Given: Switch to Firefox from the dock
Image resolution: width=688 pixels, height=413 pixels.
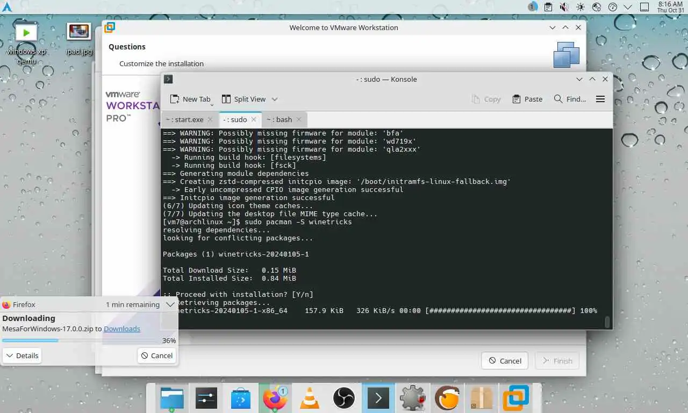Looking at the screenshot, I should click(x=275, y=398).
